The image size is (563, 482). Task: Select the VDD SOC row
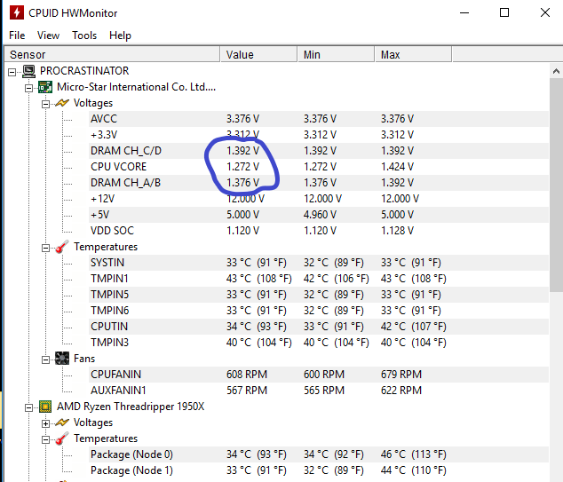pos(319,231)
